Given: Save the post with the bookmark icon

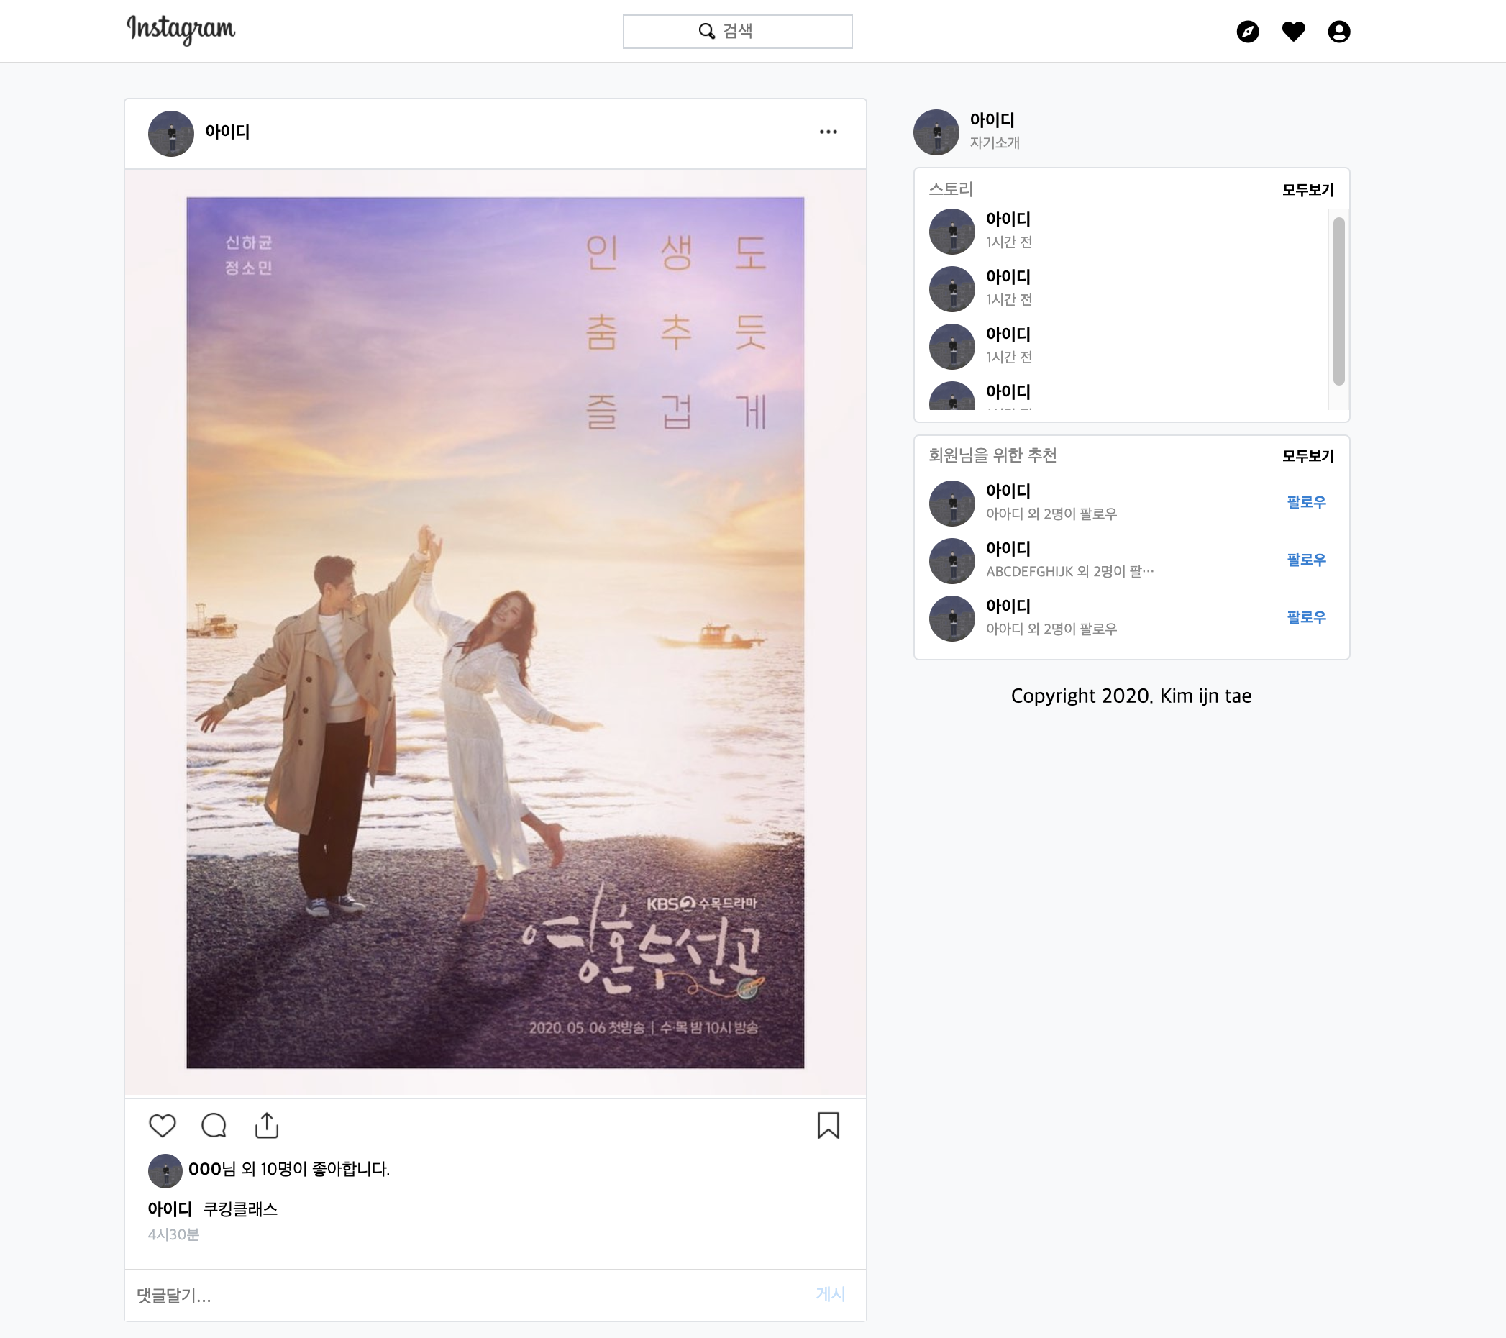Looking at the screenshot, I should coord(828,1125).
